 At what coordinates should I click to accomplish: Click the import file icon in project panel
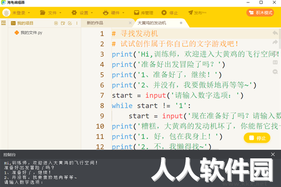(x=70, y=23)
